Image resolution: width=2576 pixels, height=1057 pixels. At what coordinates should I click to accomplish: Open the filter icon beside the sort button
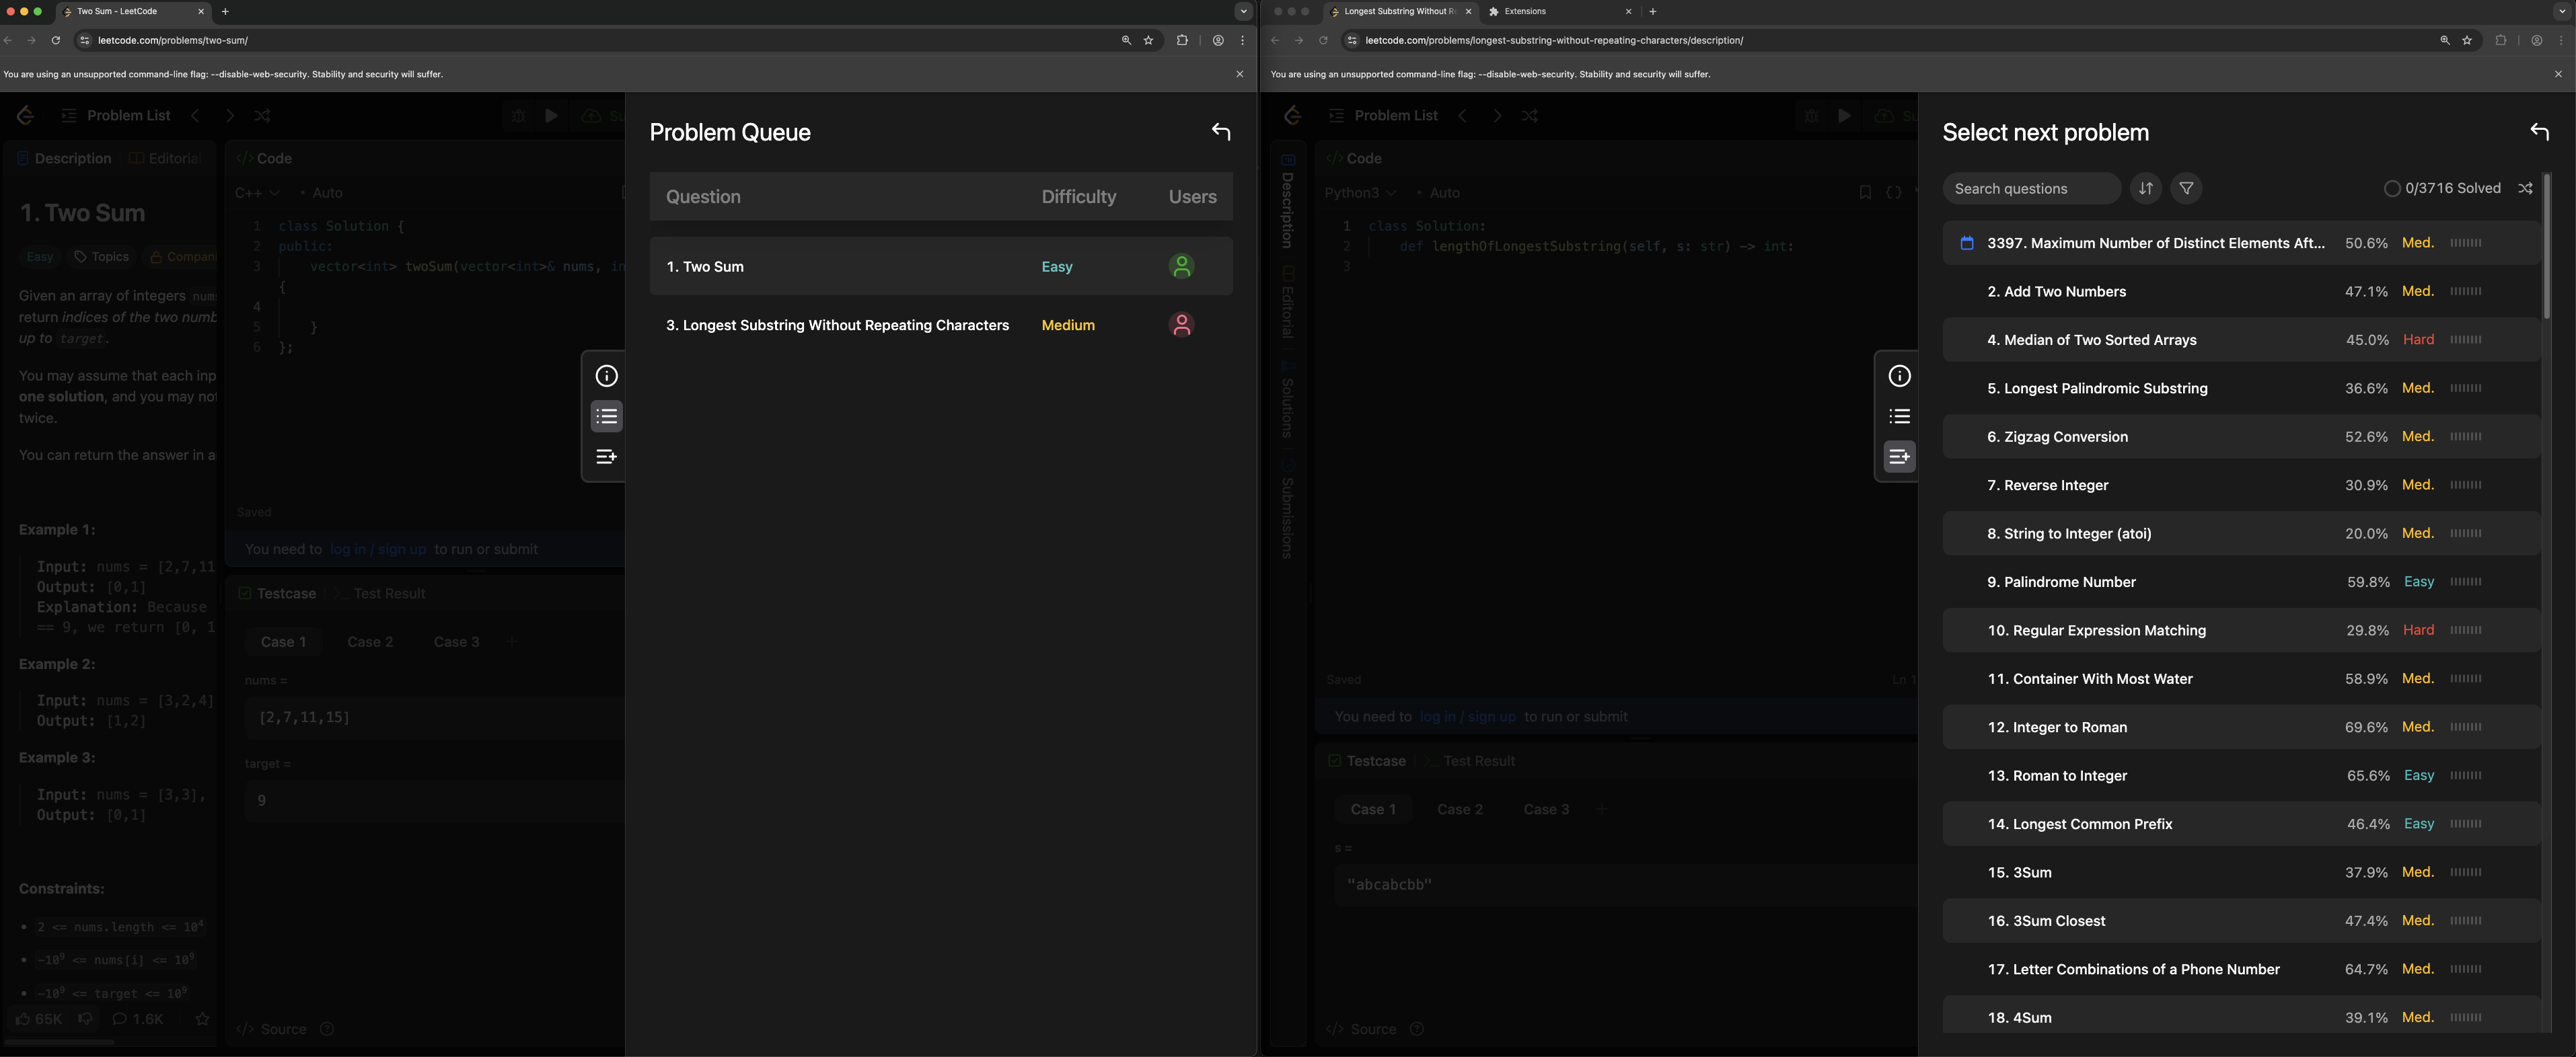click(2186, 189)
